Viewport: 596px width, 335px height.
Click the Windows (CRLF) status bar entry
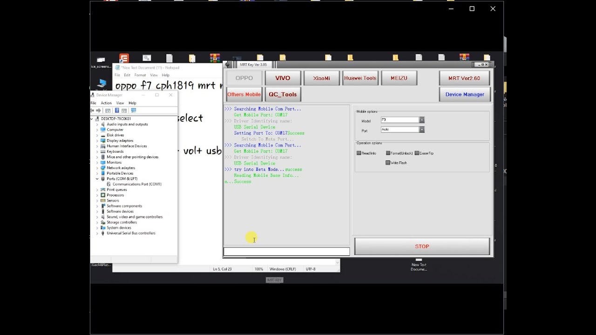point(283,269)
